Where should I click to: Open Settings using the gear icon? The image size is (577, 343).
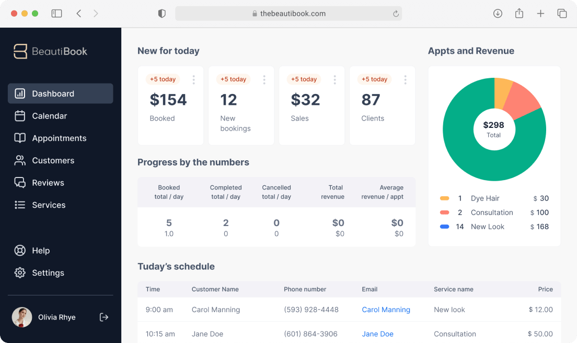click(20, 273)
